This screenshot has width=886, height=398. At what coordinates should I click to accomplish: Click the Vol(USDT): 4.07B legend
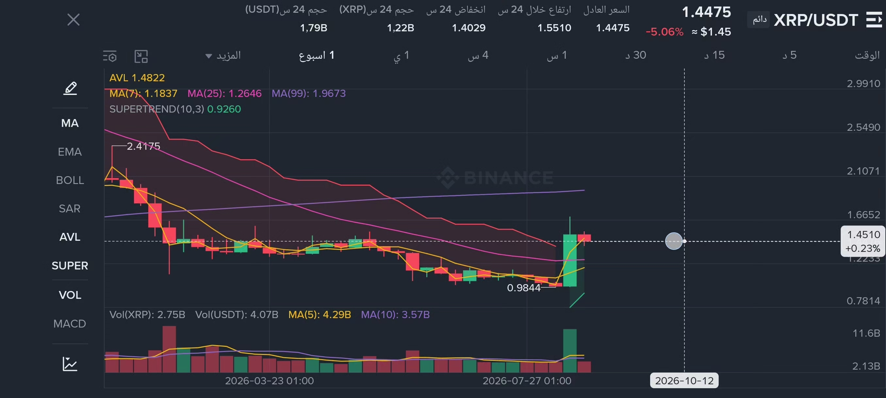(x=237, y=314)
